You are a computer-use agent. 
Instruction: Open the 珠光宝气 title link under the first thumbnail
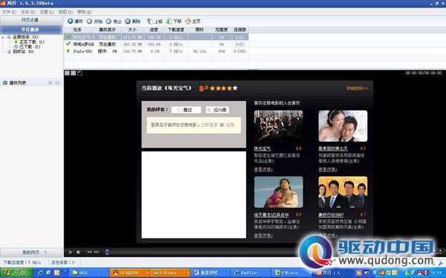tap(262, 149)
